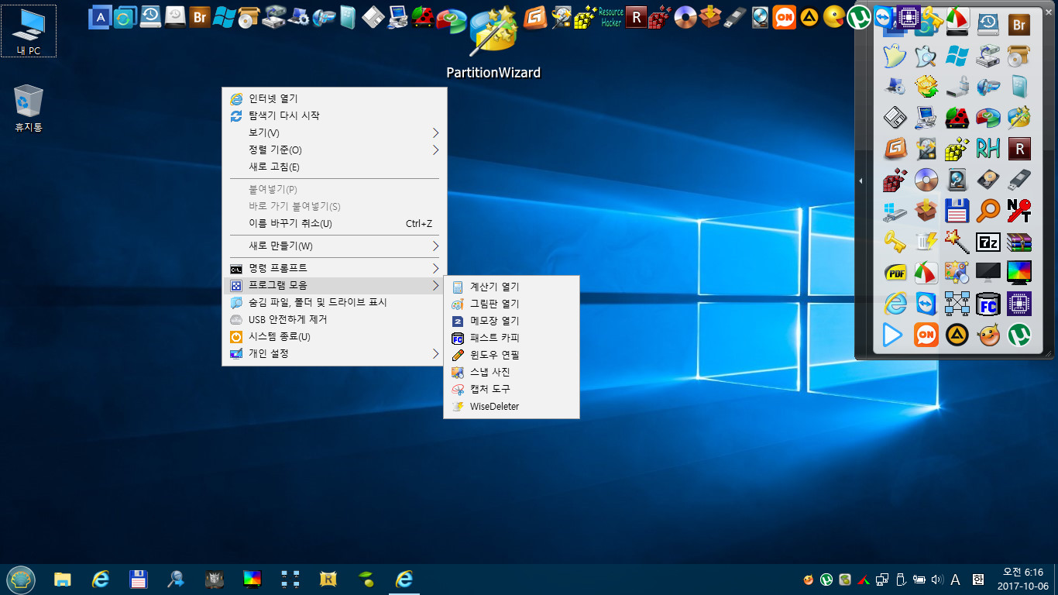Screen dimensions: 1058x595
Task: Open the Acronis blue A icon in top dock
Action: 99,16
